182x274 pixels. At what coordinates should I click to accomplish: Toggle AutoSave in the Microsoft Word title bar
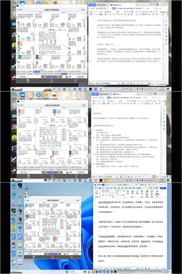[103, 185]
